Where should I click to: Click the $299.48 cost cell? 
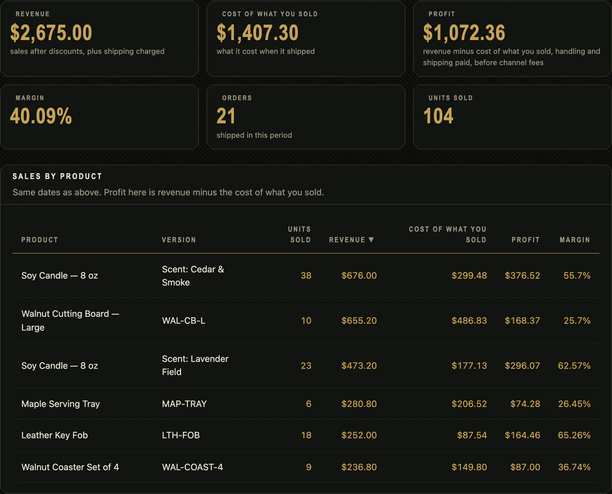click(469, 276)
